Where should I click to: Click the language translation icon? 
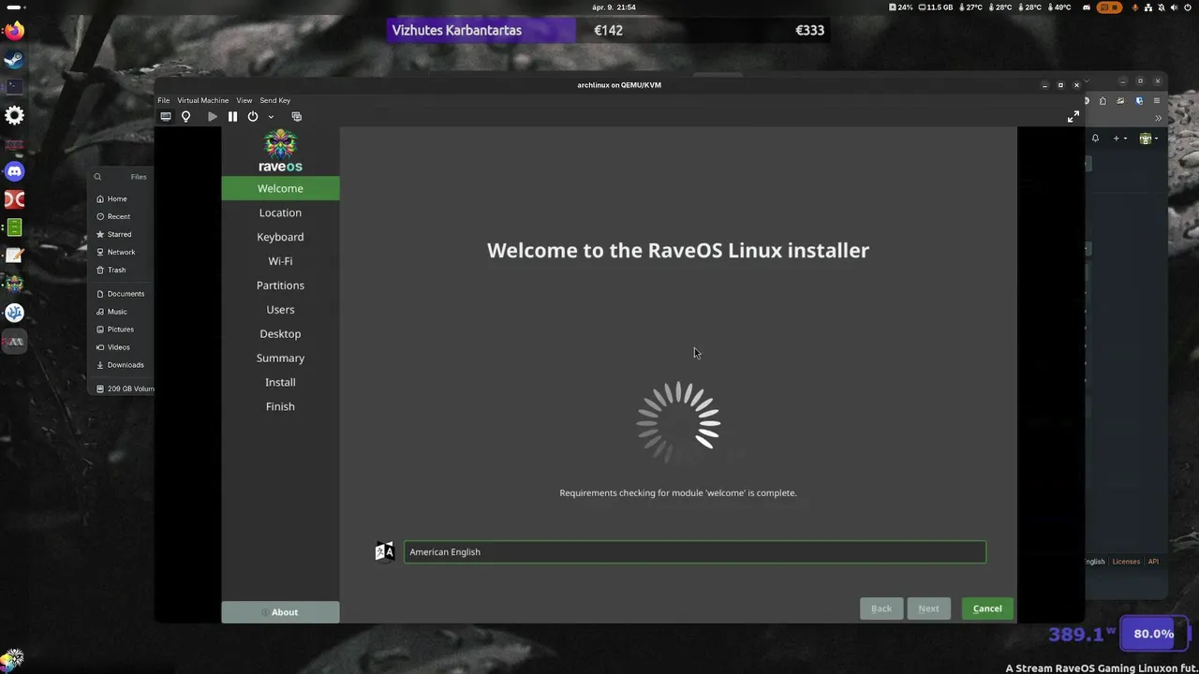(384, 552)
